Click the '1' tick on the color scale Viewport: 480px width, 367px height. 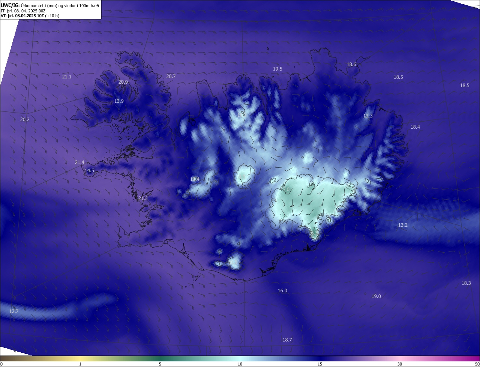[80, 364]
